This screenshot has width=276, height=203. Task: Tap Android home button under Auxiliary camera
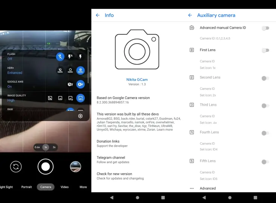pos(230,197)
